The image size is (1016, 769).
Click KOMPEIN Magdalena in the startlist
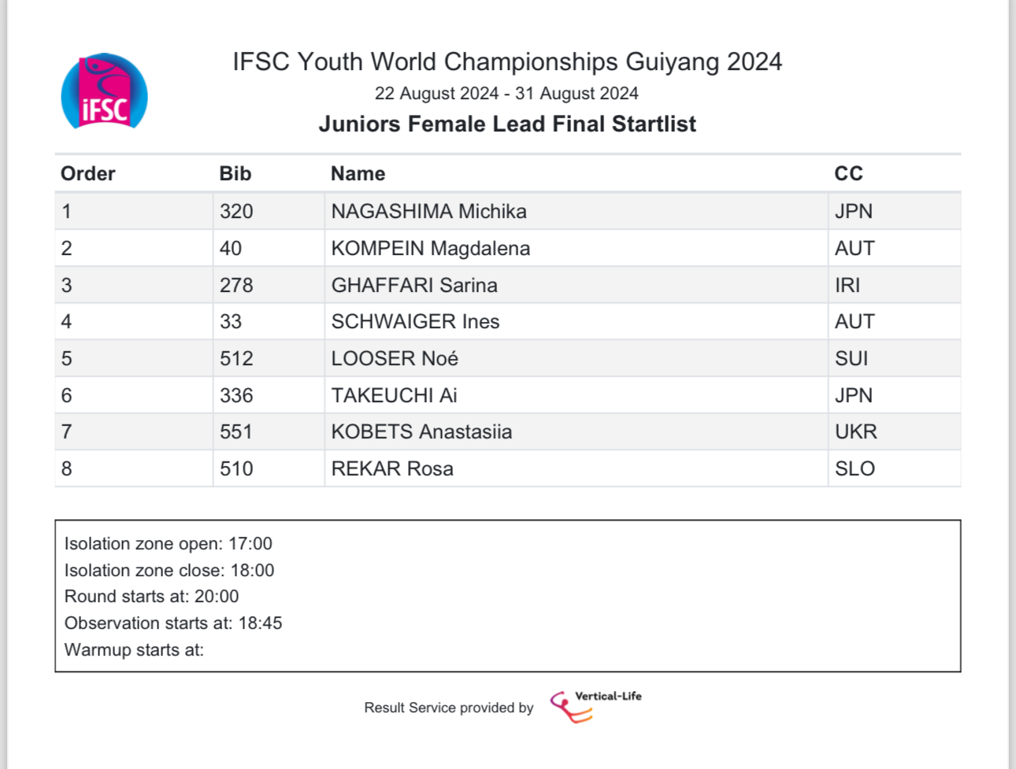tap(430, 249)
